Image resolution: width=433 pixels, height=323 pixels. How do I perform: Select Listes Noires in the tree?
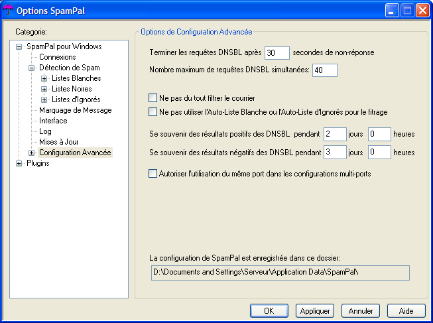point(72,89)
